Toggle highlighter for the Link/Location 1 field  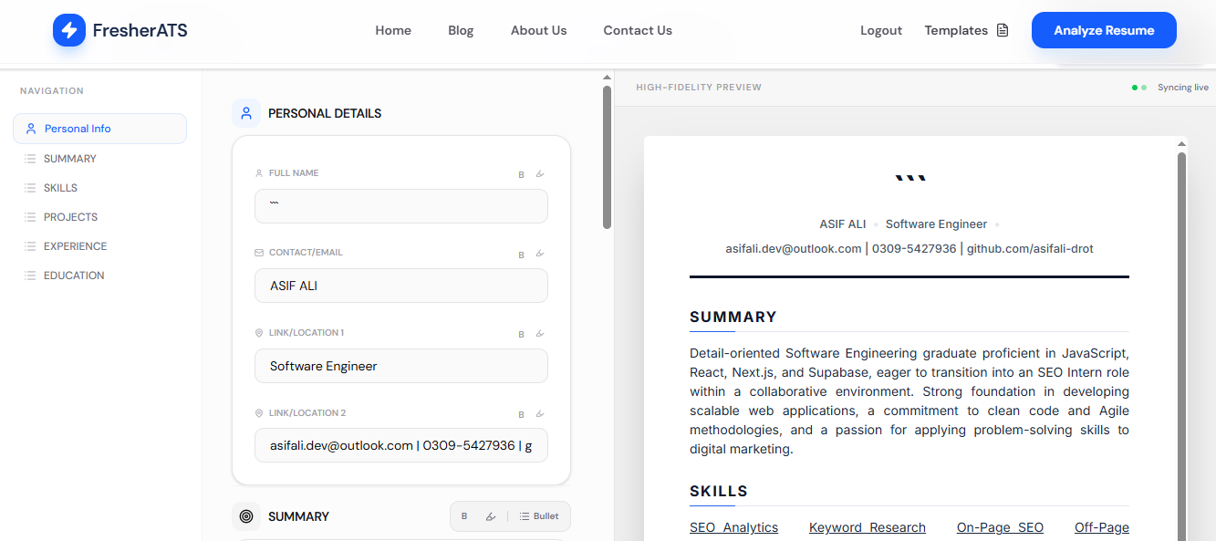(x=539, y=335)
